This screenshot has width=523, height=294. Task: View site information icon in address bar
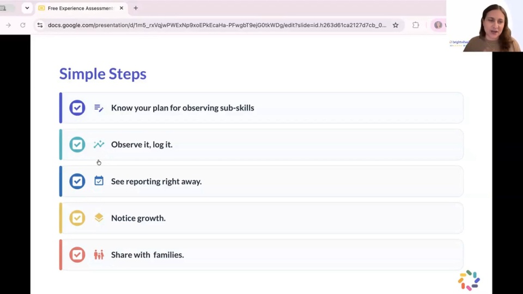pos(40,25)
